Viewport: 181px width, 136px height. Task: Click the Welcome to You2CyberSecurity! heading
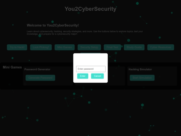click(x=53, y=25)
